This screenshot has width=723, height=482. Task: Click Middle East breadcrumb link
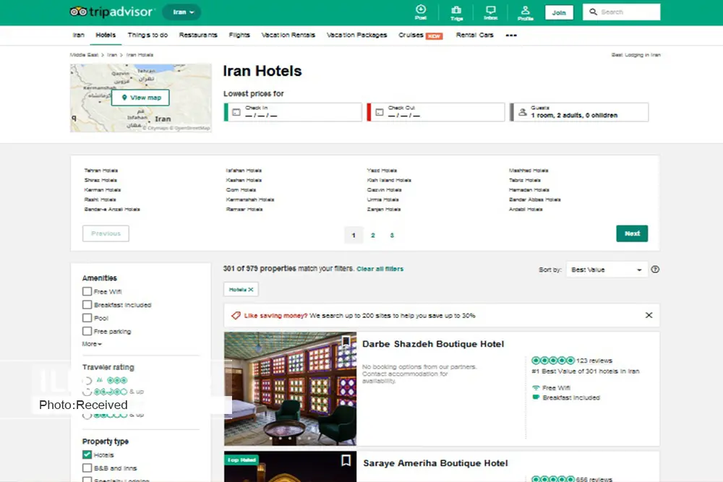point(84,55)
